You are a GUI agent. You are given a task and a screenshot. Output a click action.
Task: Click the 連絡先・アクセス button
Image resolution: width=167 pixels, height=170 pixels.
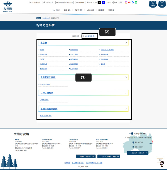(x=86, y=157)
